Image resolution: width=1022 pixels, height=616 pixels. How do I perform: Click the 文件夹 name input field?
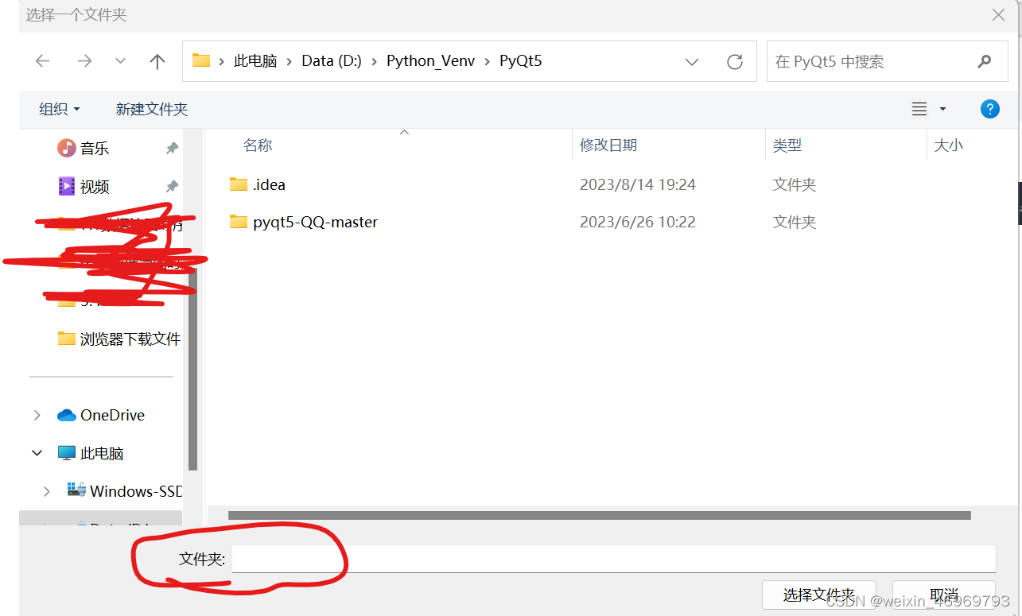(x=613, y=559)
